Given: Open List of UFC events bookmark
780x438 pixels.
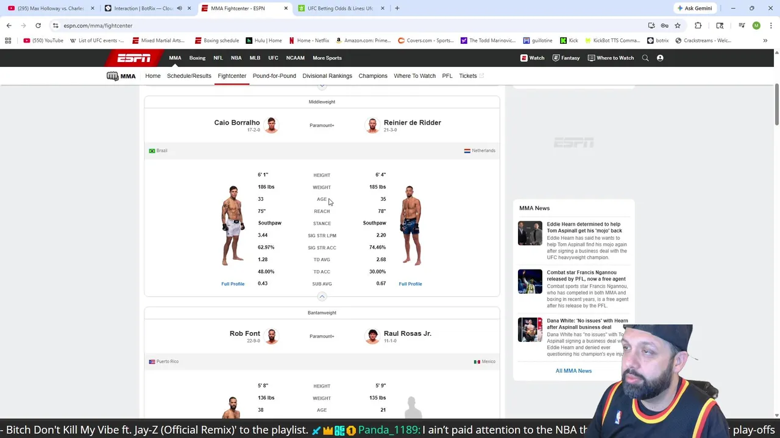Looking at the screenshot, I should pos(97,41).
